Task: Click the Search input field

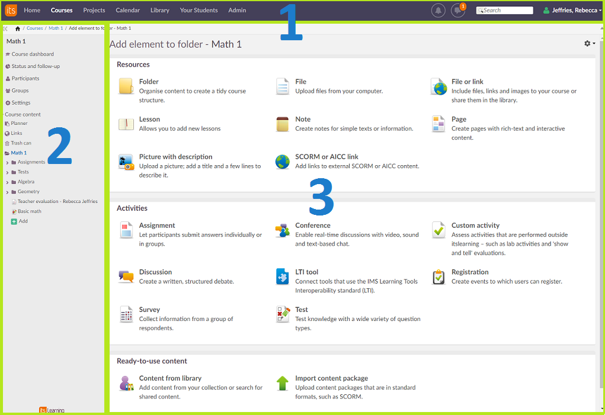Action: tap(505, 11)
